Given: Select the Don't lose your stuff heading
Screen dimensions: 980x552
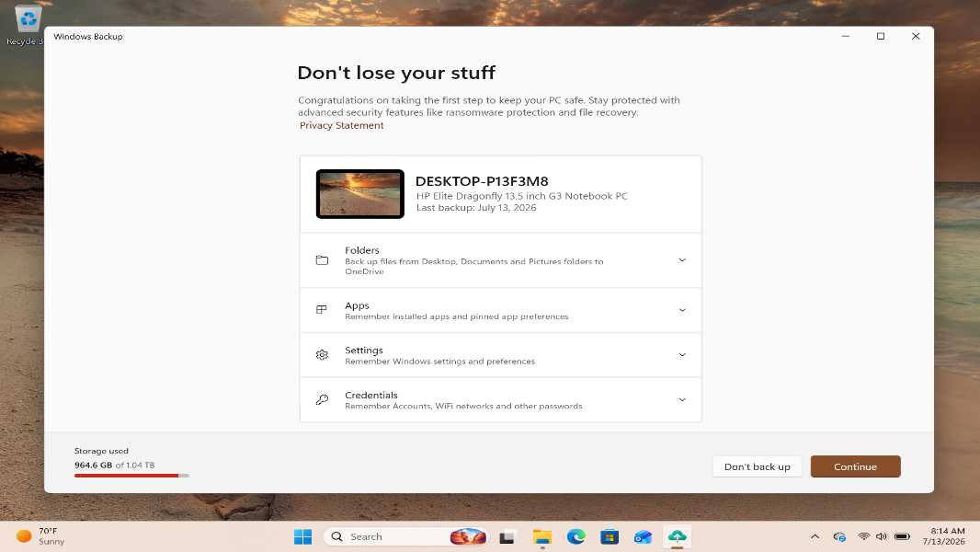Looking at the screenshot, I should [396, 73].
